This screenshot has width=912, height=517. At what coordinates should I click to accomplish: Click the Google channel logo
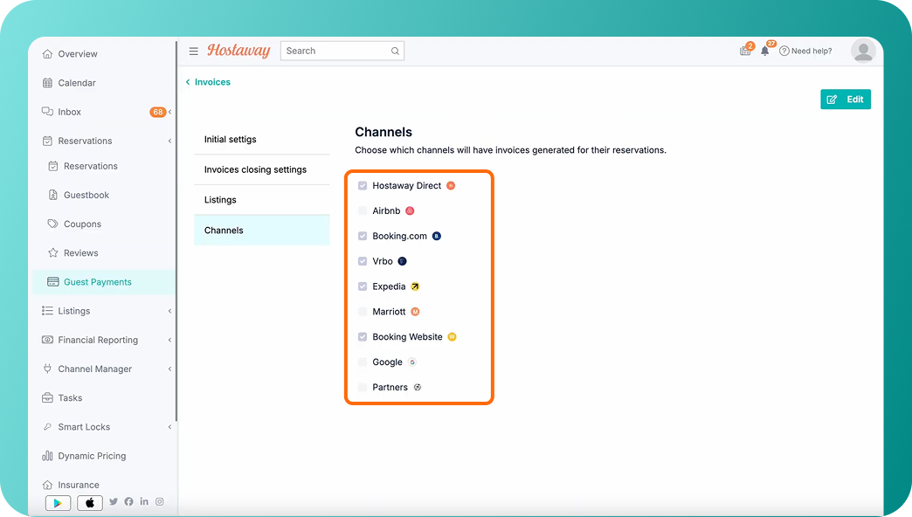point(411,362)
